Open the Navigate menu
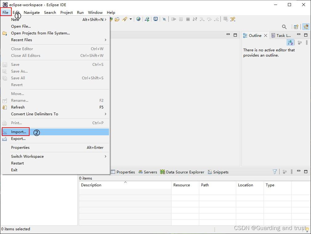 coord(32,12)
